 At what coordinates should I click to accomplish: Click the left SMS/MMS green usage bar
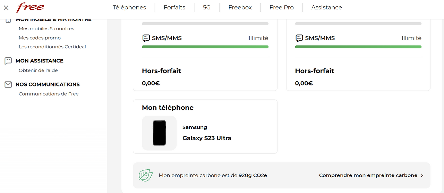[205, 47]
